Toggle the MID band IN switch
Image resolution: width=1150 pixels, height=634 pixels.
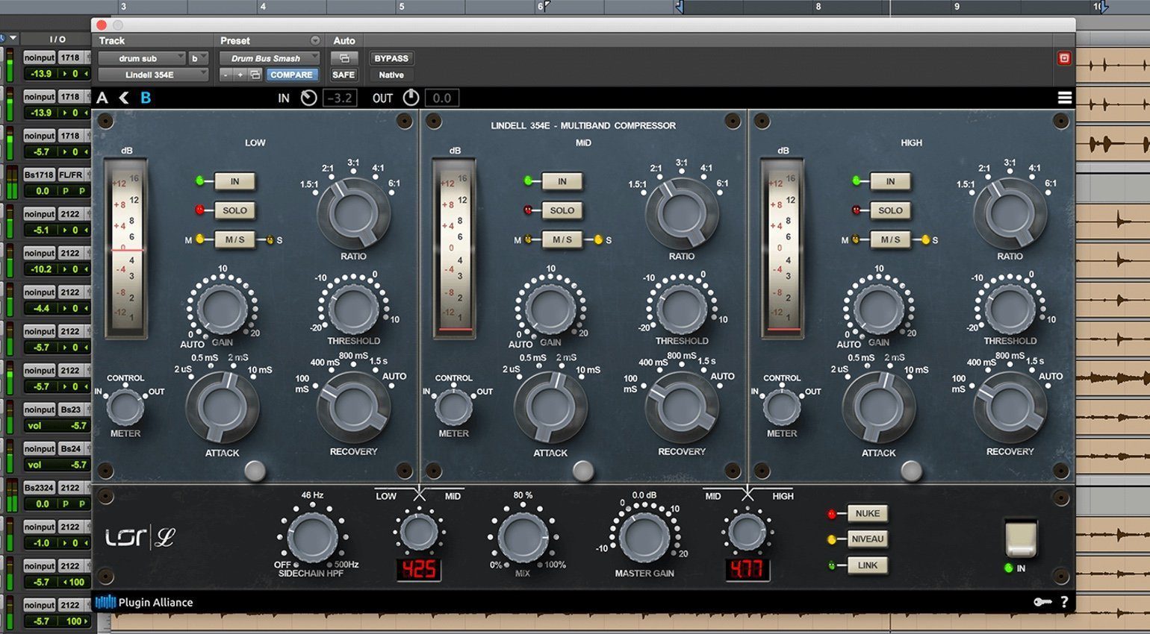(562, 181)
